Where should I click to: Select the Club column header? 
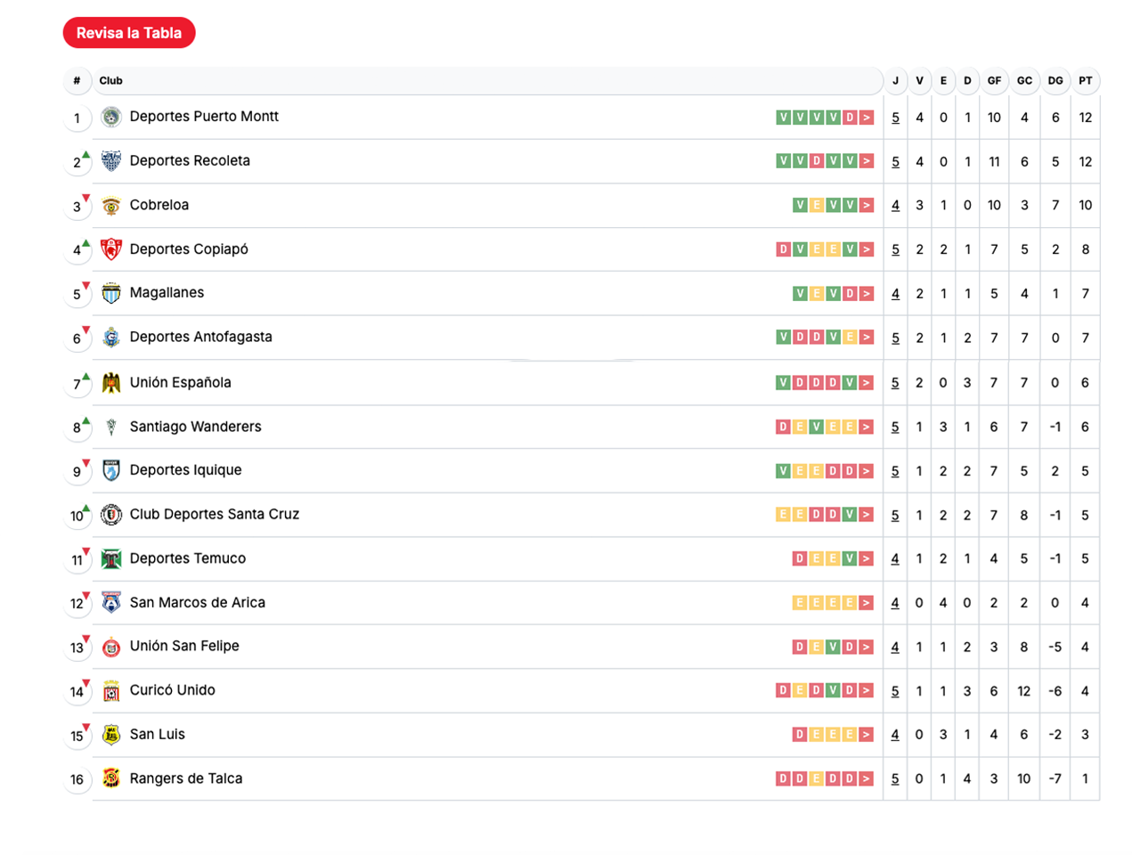pos(111,81)
